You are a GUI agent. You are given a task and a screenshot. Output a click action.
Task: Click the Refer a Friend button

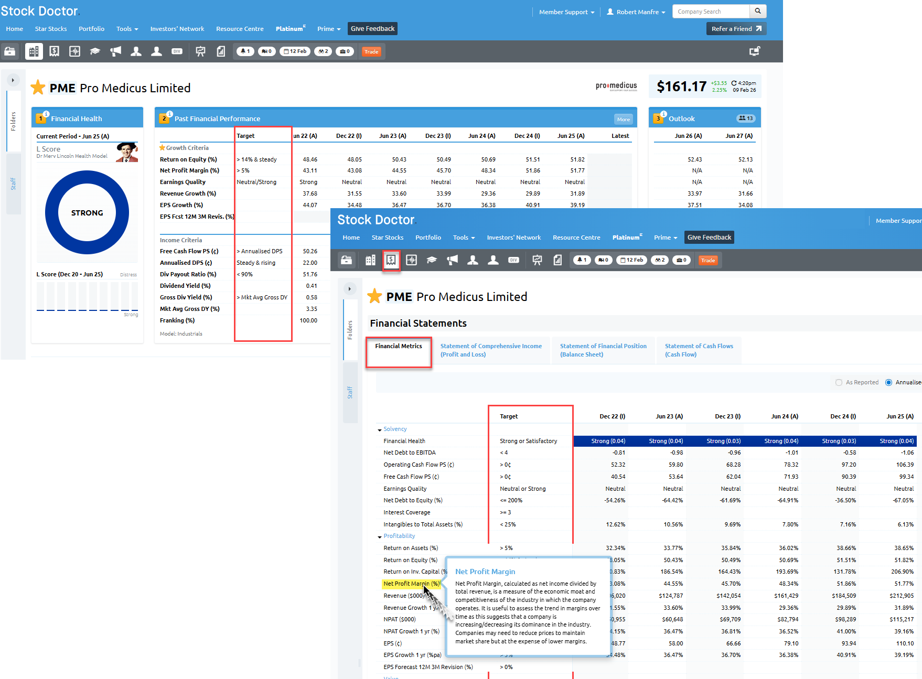[x=736, y=29]
